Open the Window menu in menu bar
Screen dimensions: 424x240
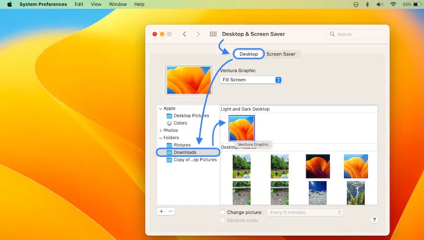tap(118, 4)
